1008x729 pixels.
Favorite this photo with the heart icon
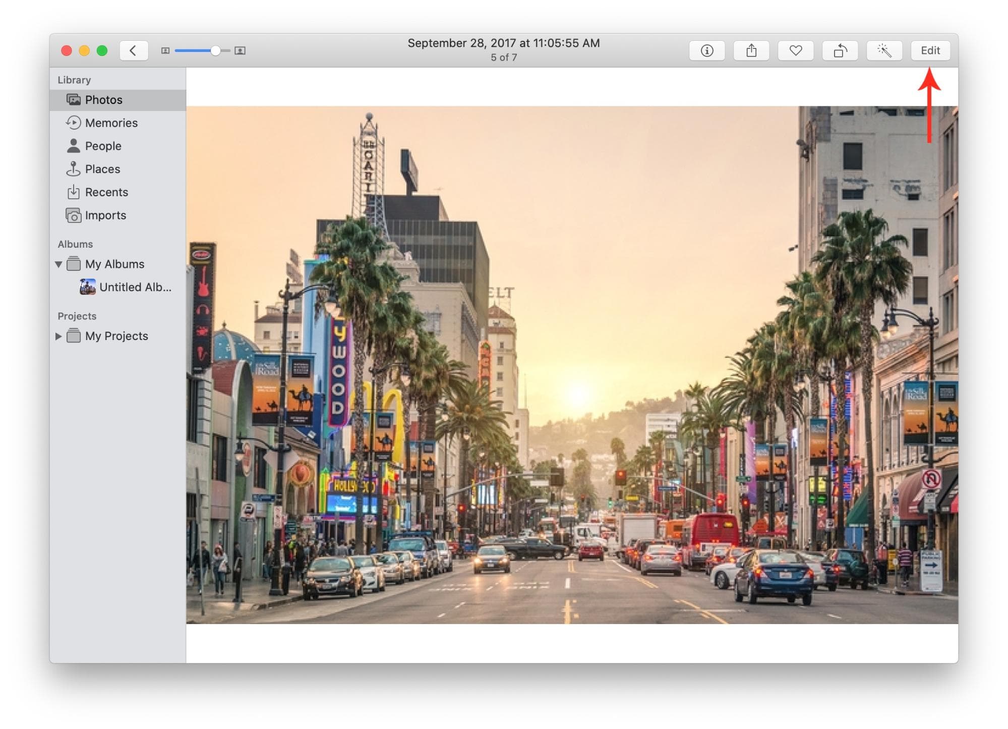pyautogui.click(x=796, y=50)
